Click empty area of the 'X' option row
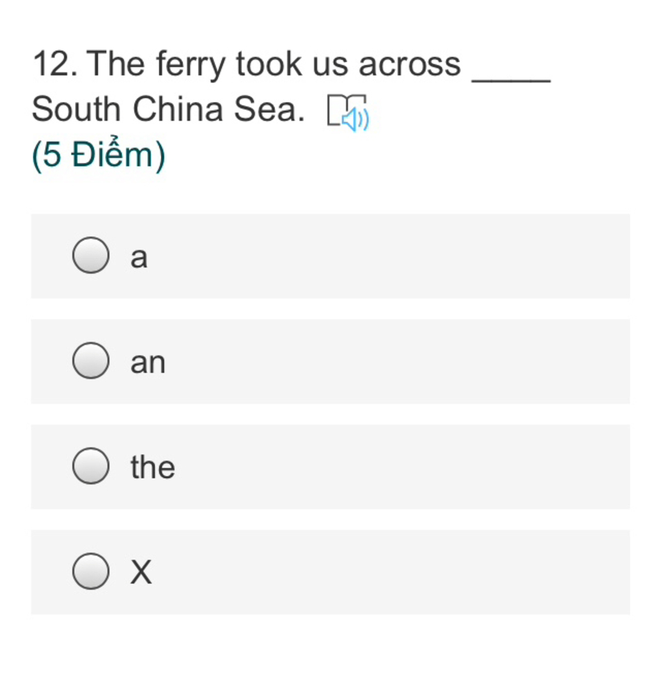661x690 pixels. 392,572
